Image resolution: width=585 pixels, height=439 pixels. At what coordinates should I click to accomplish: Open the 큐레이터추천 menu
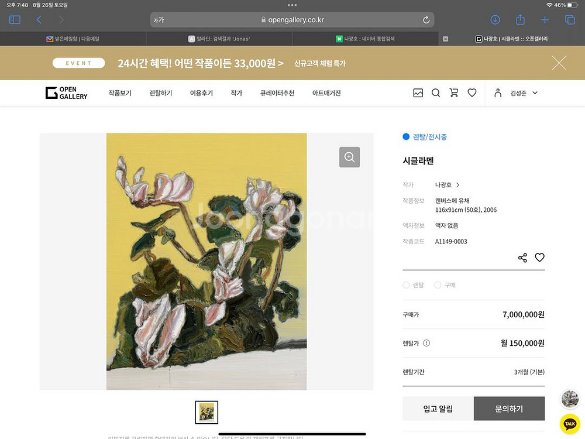click(x=277, y=93)
